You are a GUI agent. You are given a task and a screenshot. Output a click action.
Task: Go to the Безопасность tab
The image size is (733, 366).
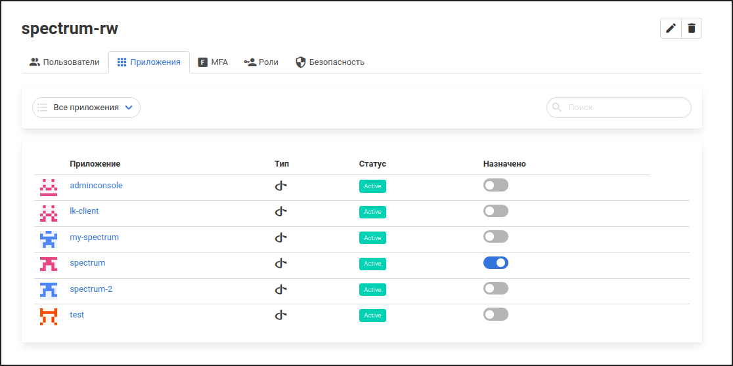pyautogui.click(x=330, y=62)
